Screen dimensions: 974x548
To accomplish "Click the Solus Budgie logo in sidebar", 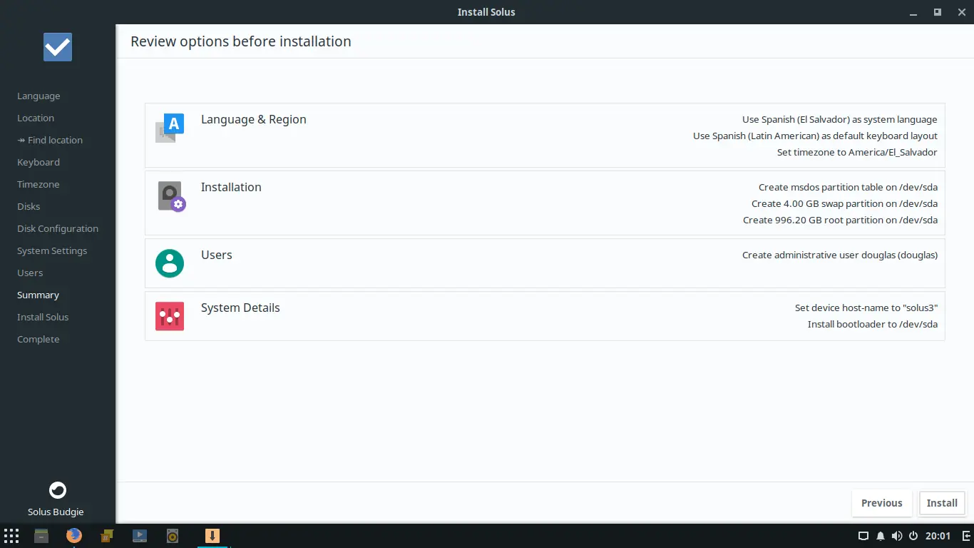I will [57, 490].
